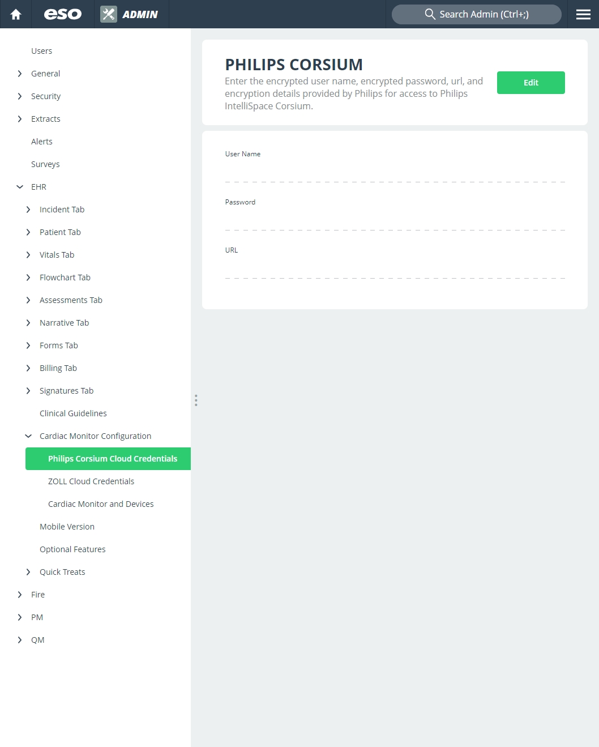
Task: Expand the Incident Tab node
Action: tap(28, 210)
